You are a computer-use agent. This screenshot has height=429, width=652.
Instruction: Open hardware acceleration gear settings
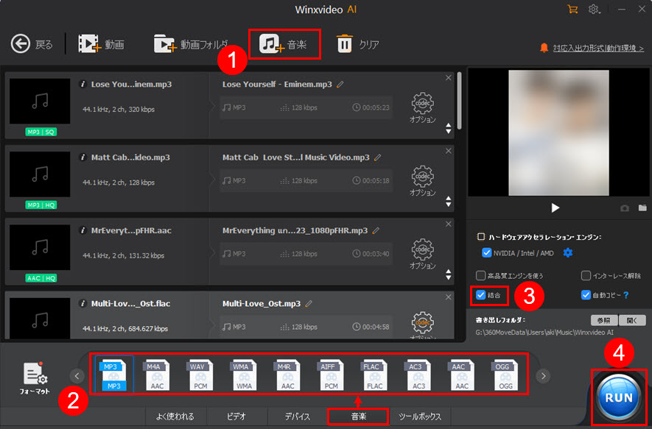coord(567,252)
